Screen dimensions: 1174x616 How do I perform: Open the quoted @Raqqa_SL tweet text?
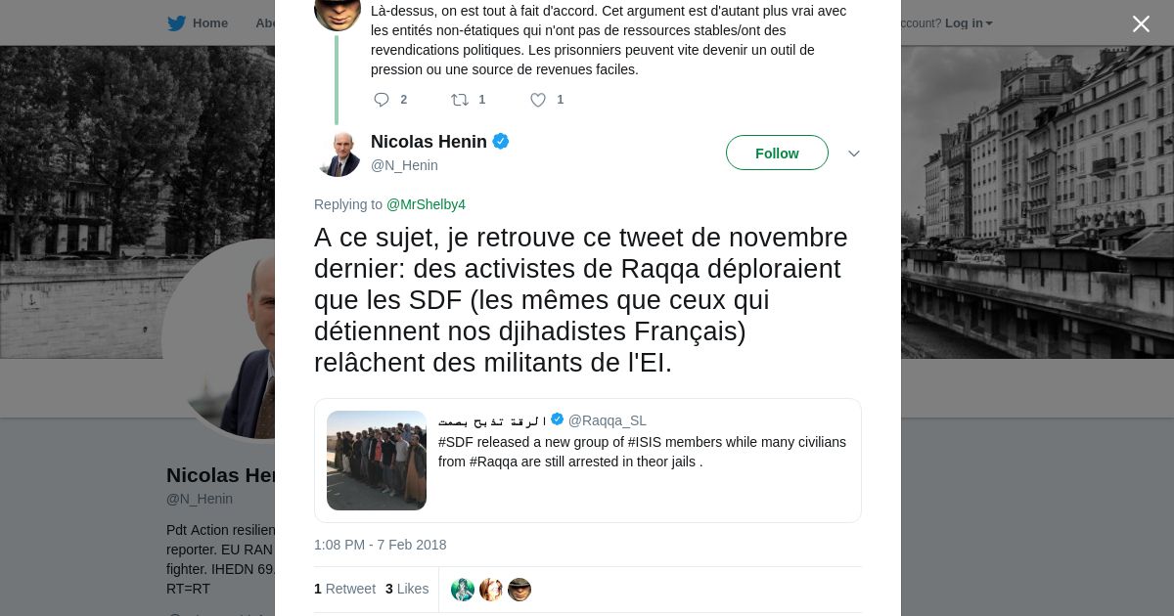click(642, 452)
